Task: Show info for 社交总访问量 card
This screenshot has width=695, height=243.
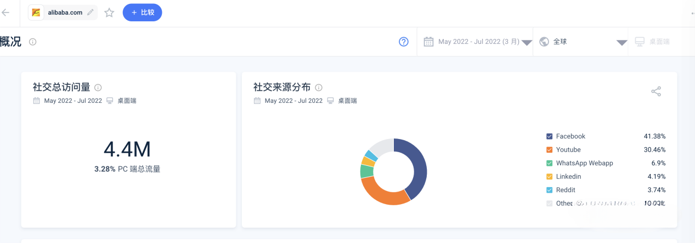Action: tap(98, 87)
